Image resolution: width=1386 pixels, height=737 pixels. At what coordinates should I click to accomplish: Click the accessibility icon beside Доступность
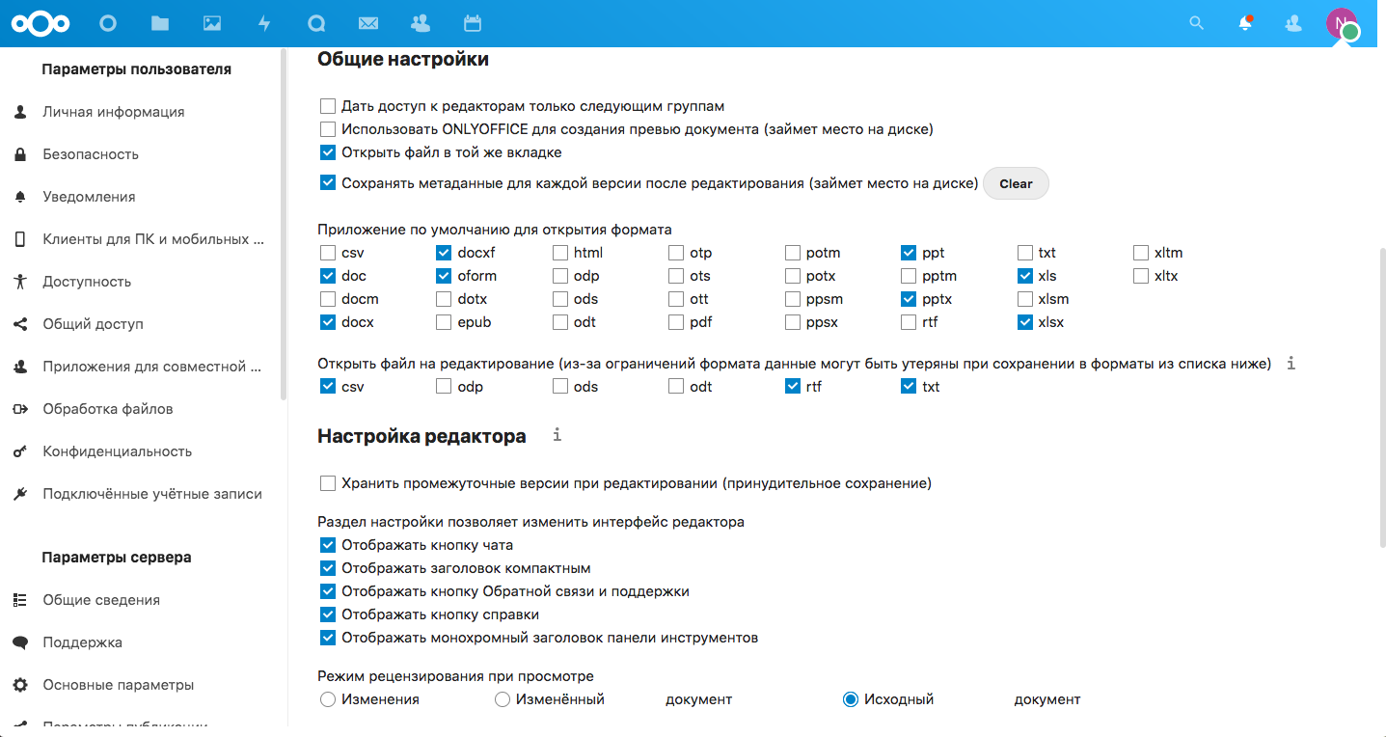click(x=20, y=282)
